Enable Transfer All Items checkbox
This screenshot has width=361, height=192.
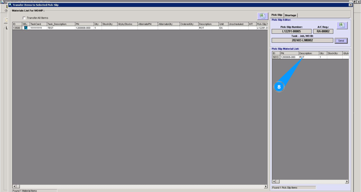coord(24,18)
